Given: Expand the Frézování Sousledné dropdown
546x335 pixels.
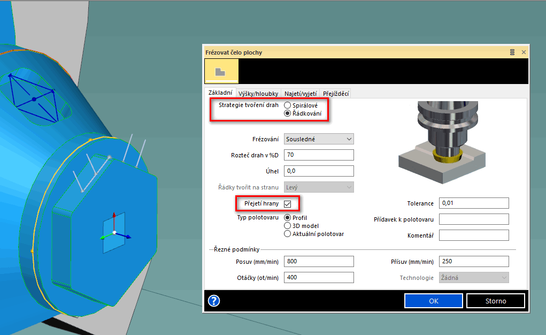Looking at the screenshot, I should (319, 139).
